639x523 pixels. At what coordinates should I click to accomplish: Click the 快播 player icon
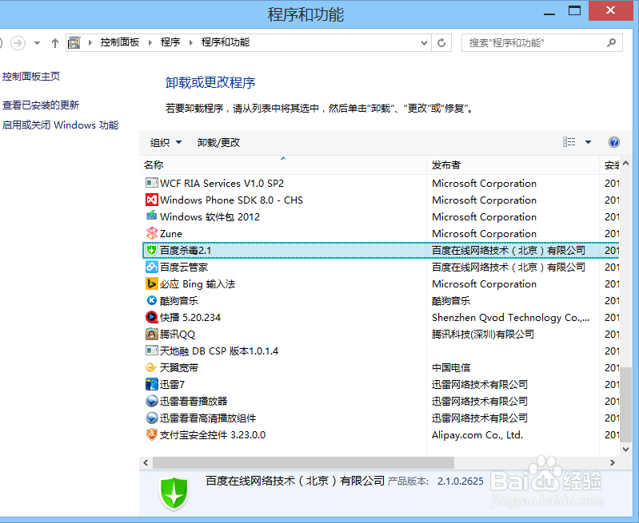pos(152,317)
